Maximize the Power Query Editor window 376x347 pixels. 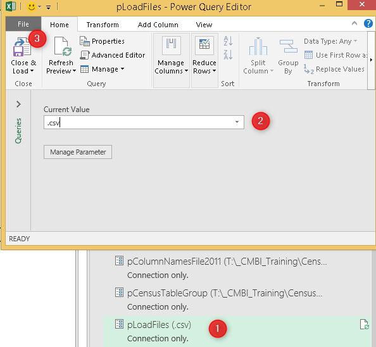click(x=339, y=4)
